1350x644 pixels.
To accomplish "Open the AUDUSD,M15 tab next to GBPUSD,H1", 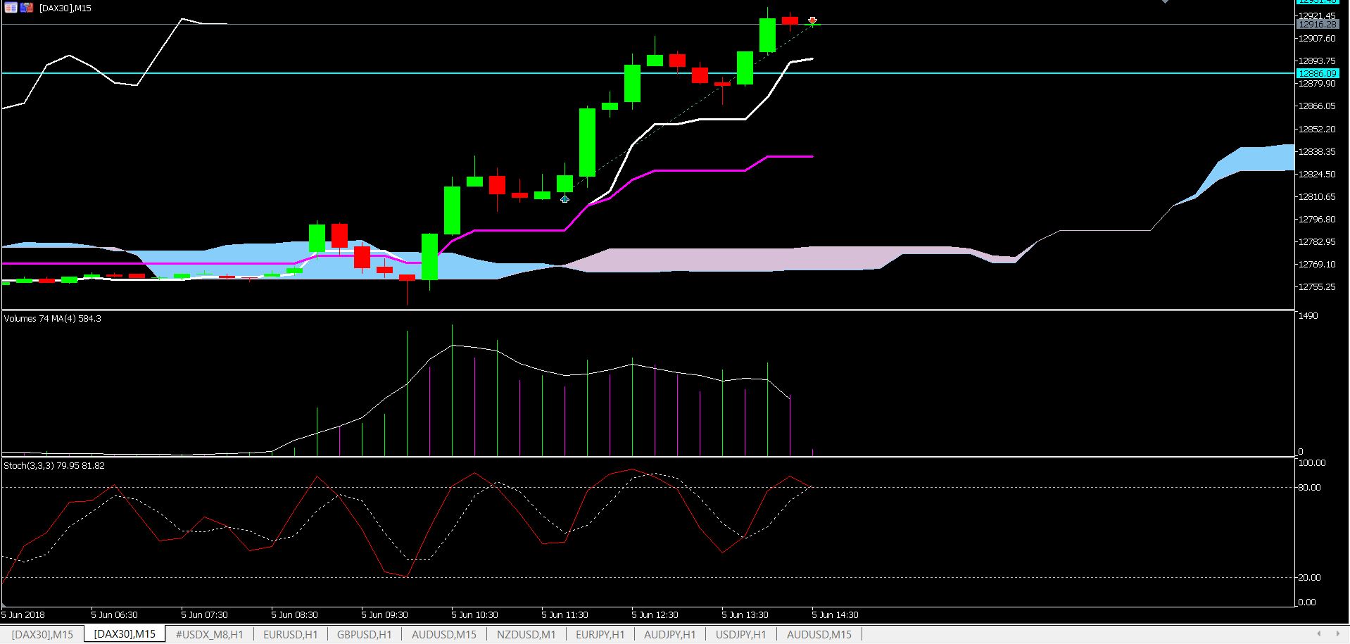I will [443, 634].
